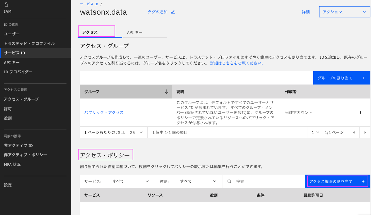371x215 pixels.
Task: Click the IAM lock icon in sidebar
Action: 7,4
